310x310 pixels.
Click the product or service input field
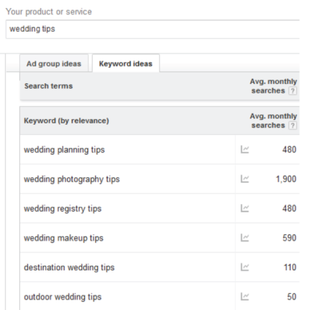pyautogui.click(x=151, y=29)
